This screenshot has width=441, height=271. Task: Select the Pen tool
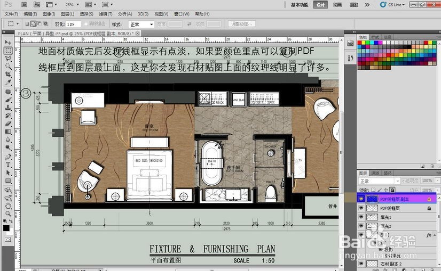[x=8, y=157]
